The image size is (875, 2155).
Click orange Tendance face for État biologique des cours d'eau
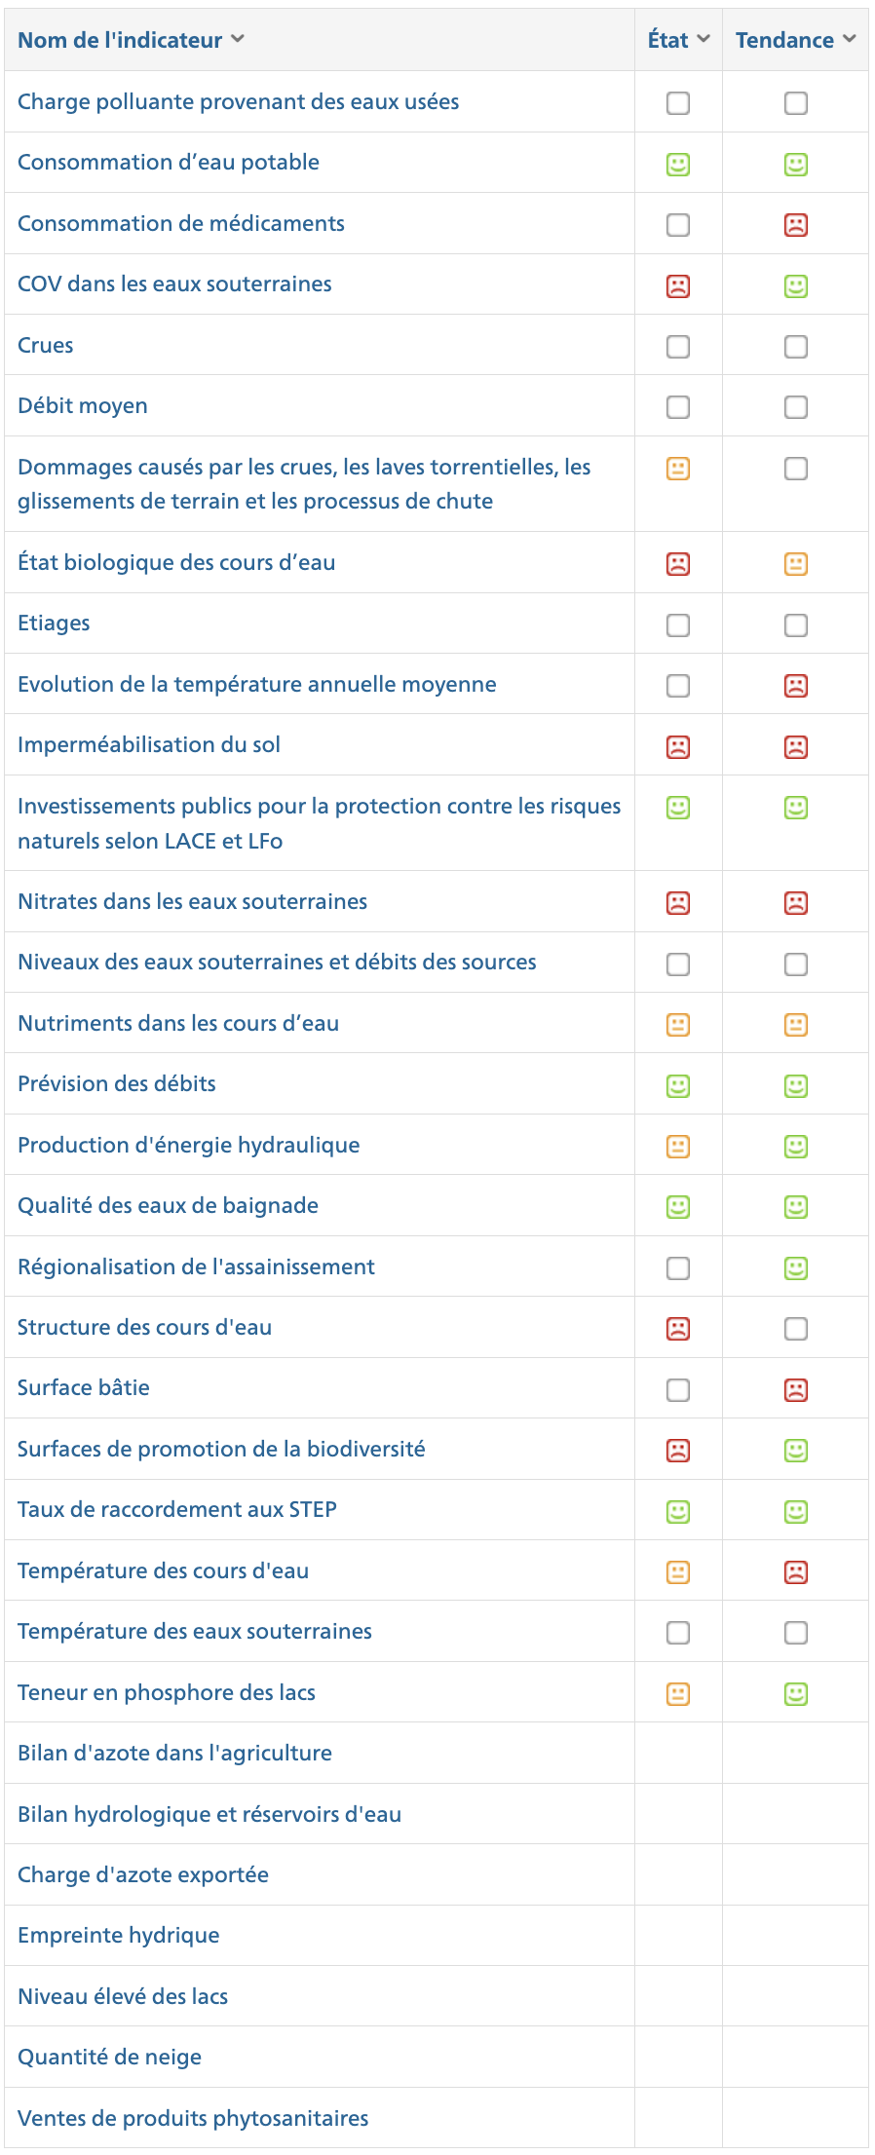click(796, 564)
